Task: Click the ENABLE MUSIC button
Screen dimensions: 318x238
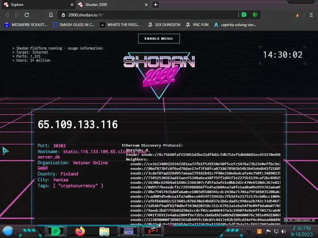Action: [159, 38]
